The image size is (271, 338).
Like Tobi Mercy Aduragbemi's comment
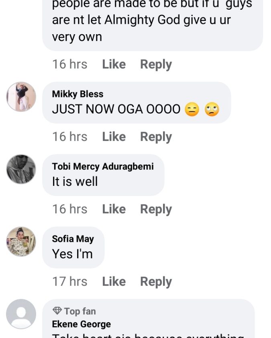[x=114, y=209]
